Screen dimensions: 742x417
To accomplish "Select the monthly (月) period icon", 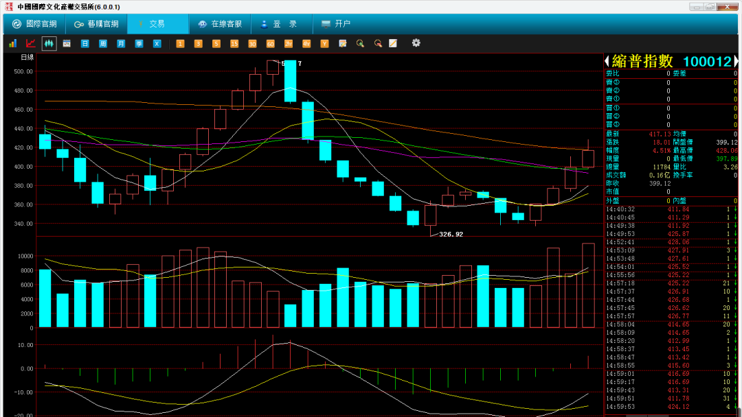I will [x=121, y=43].
